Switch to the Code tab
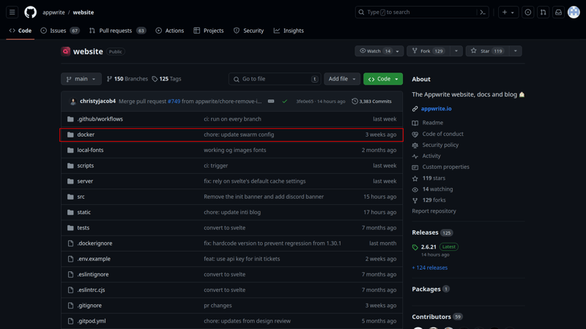Screen dimensions: 586x329 click(x=21, y=31)
